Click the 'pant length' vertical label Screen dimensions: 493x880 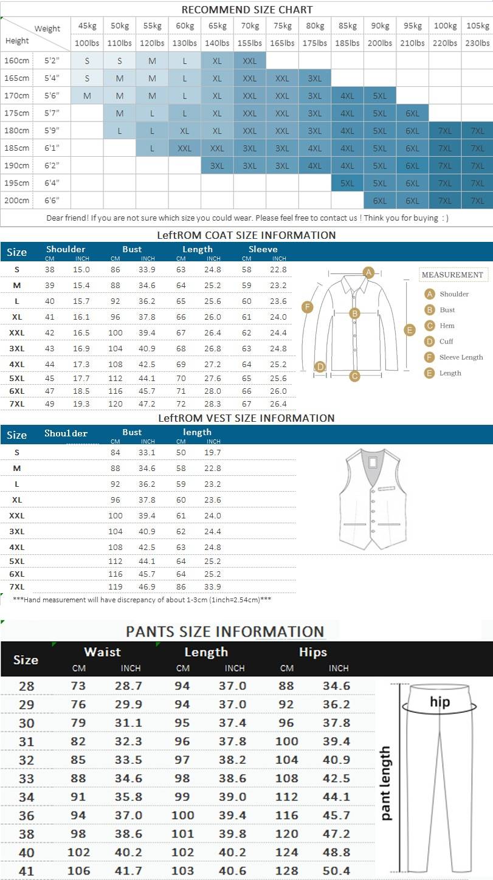[385, 783]
